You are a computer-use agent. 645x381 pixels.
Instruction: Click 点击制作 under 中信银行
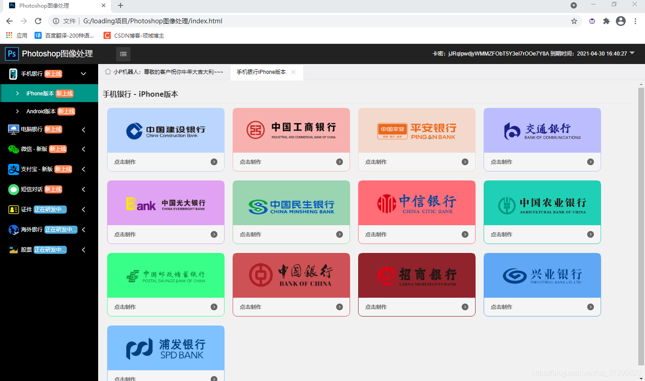pyautogui.click(x=376, y=235)
